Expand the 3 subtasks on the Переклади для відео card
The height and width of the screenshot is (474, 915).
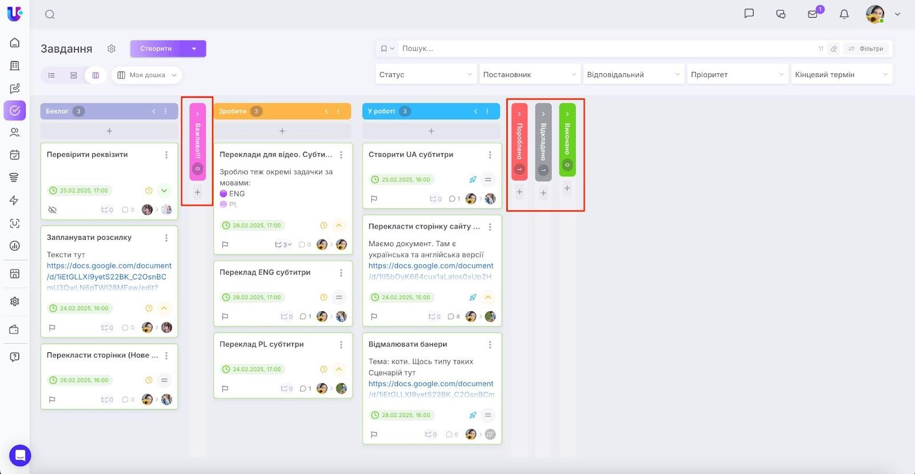(x=283, y=244)
